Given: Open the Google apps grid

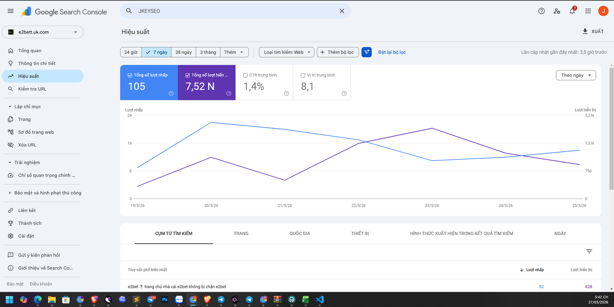Looking at the screenshot, I should click(588, 11).
